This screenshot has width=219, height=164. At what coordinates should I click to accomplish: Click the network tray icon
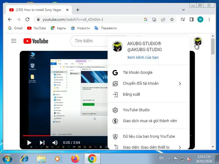pyautogui.click(x=182, y=159)
